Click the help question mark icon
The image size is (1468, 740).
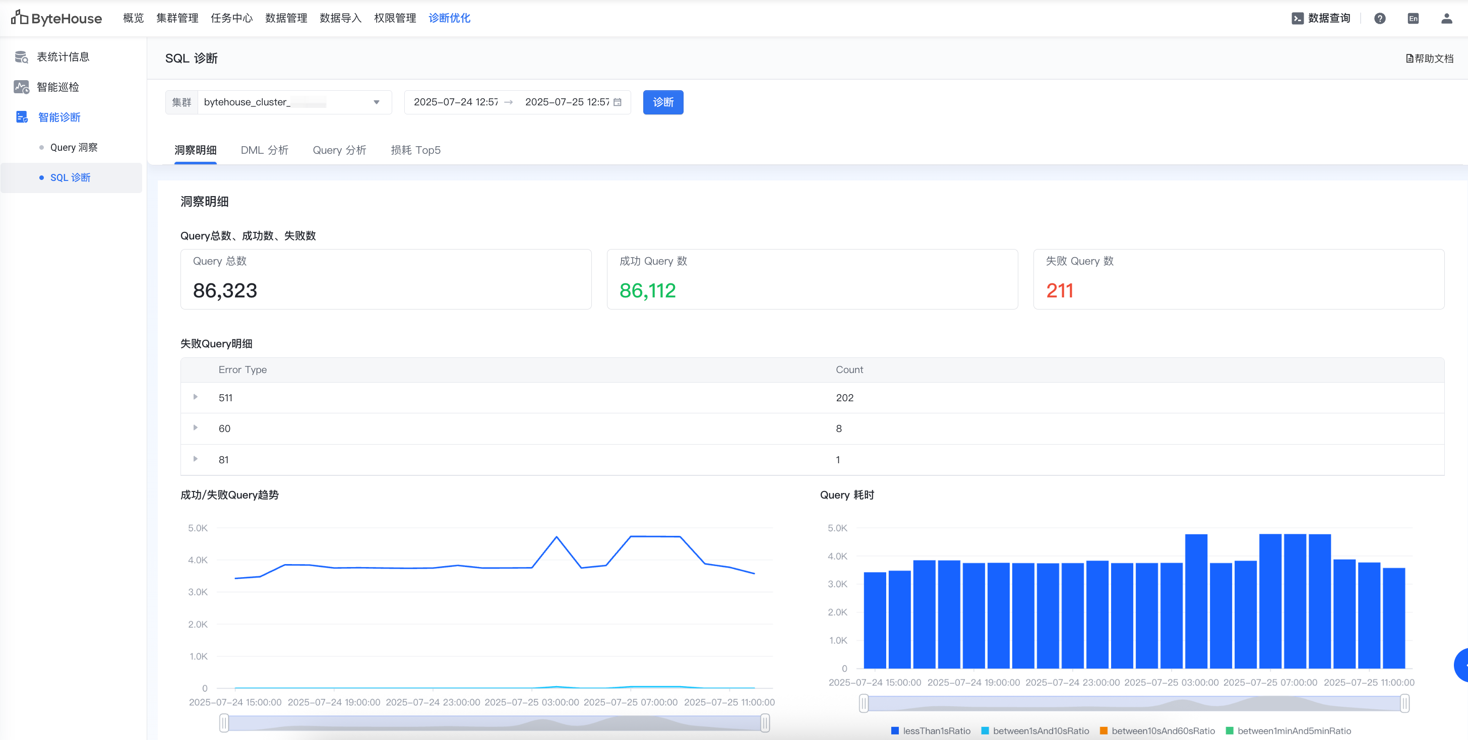click(x=1380, y=18)
